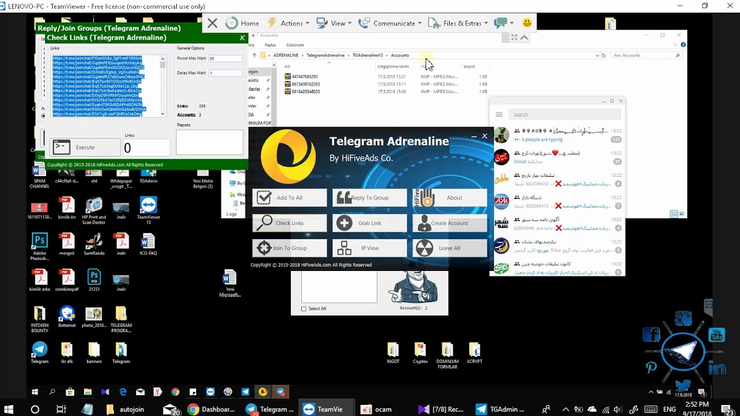Open the TELEGRAM PROGRA... folder on the desktop
This screenshot has height=416, width=740.
121,320
